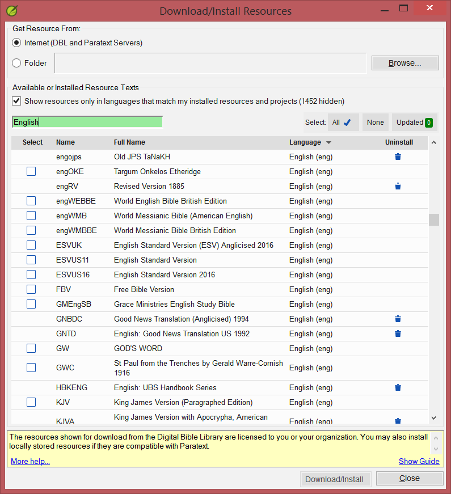This screenshot has width=451, height=494.
Task: Click Free Bible Version text
Action: click(144, 289)
